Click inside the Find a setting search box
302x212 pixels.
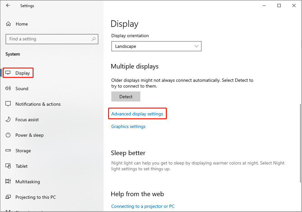48,39
